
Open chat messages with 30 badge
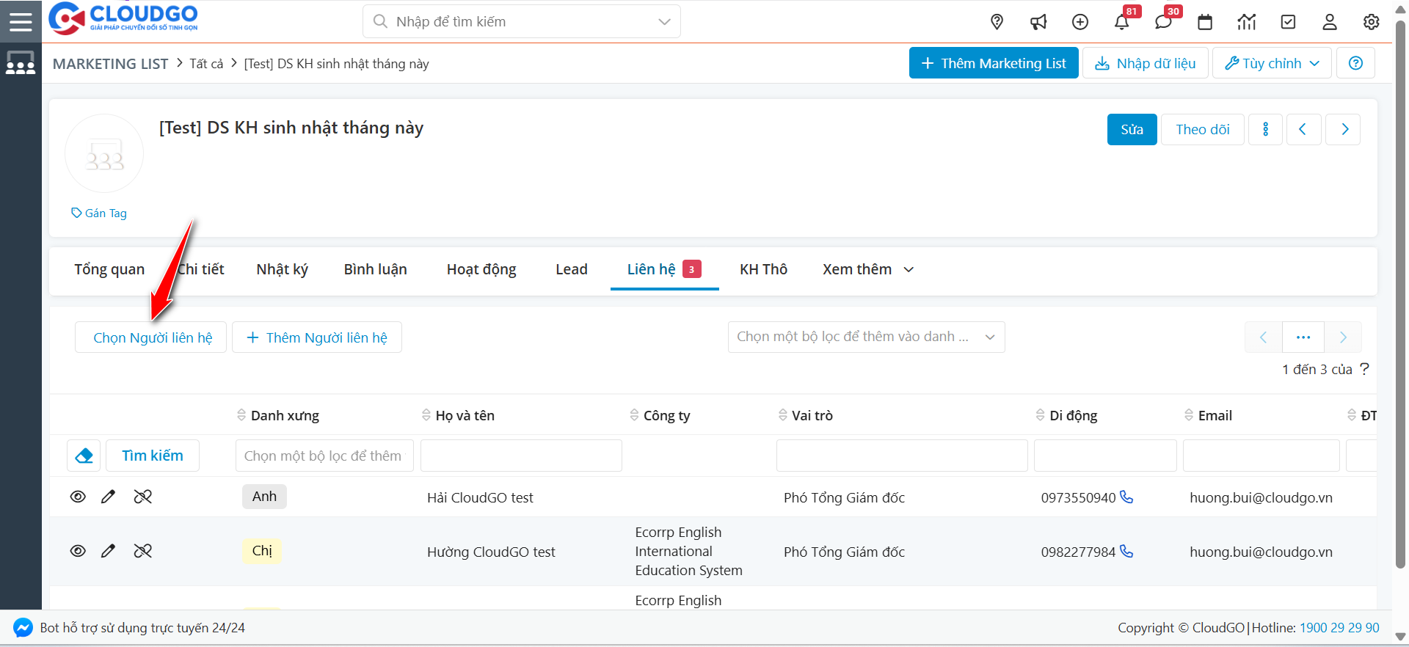(1163, 22)
